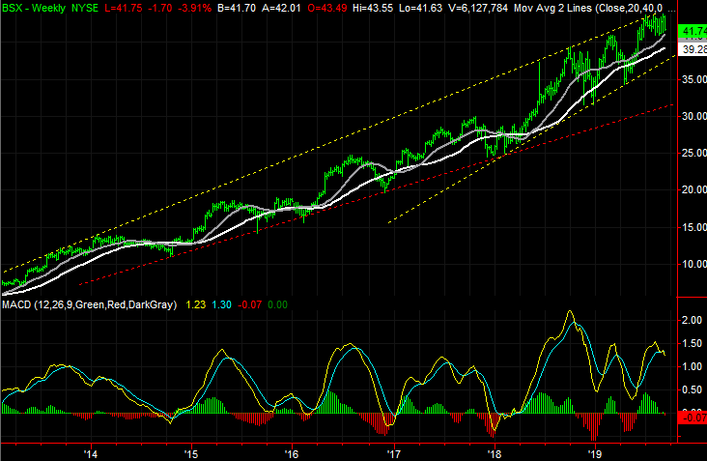Click the red MACD difference value -0.07
Screen dimensions: 707x461
point(249,304)
